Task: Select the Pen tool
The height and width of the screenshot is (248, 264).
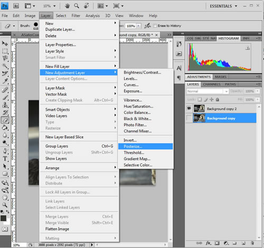Action: 5,151
